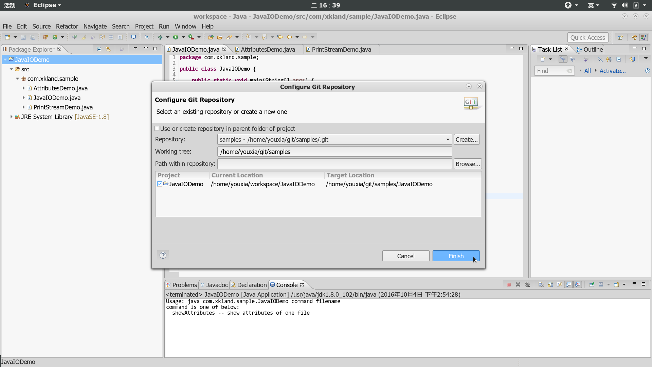The width and height of the screenshot is (652, 367).
Task: Click the Open Console icon
Action: [x=616, y=284]
